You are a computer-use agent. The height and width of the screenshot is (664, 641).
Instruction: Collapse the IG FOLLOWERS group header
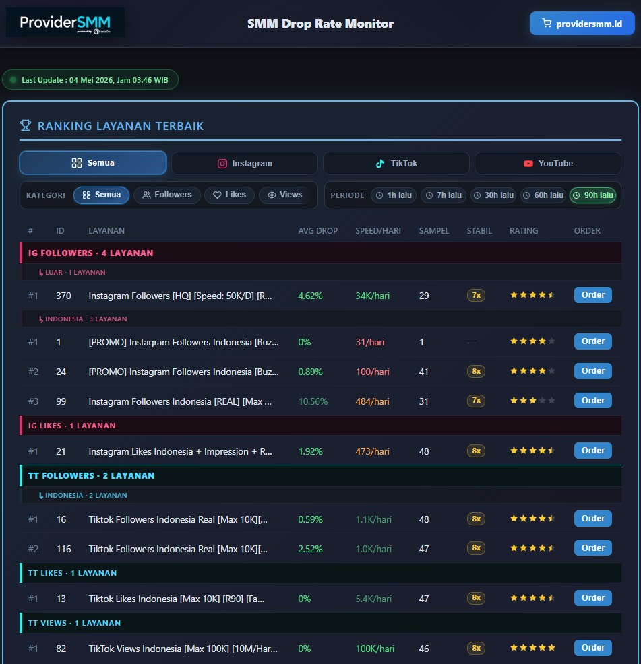(x=321, y=253)
